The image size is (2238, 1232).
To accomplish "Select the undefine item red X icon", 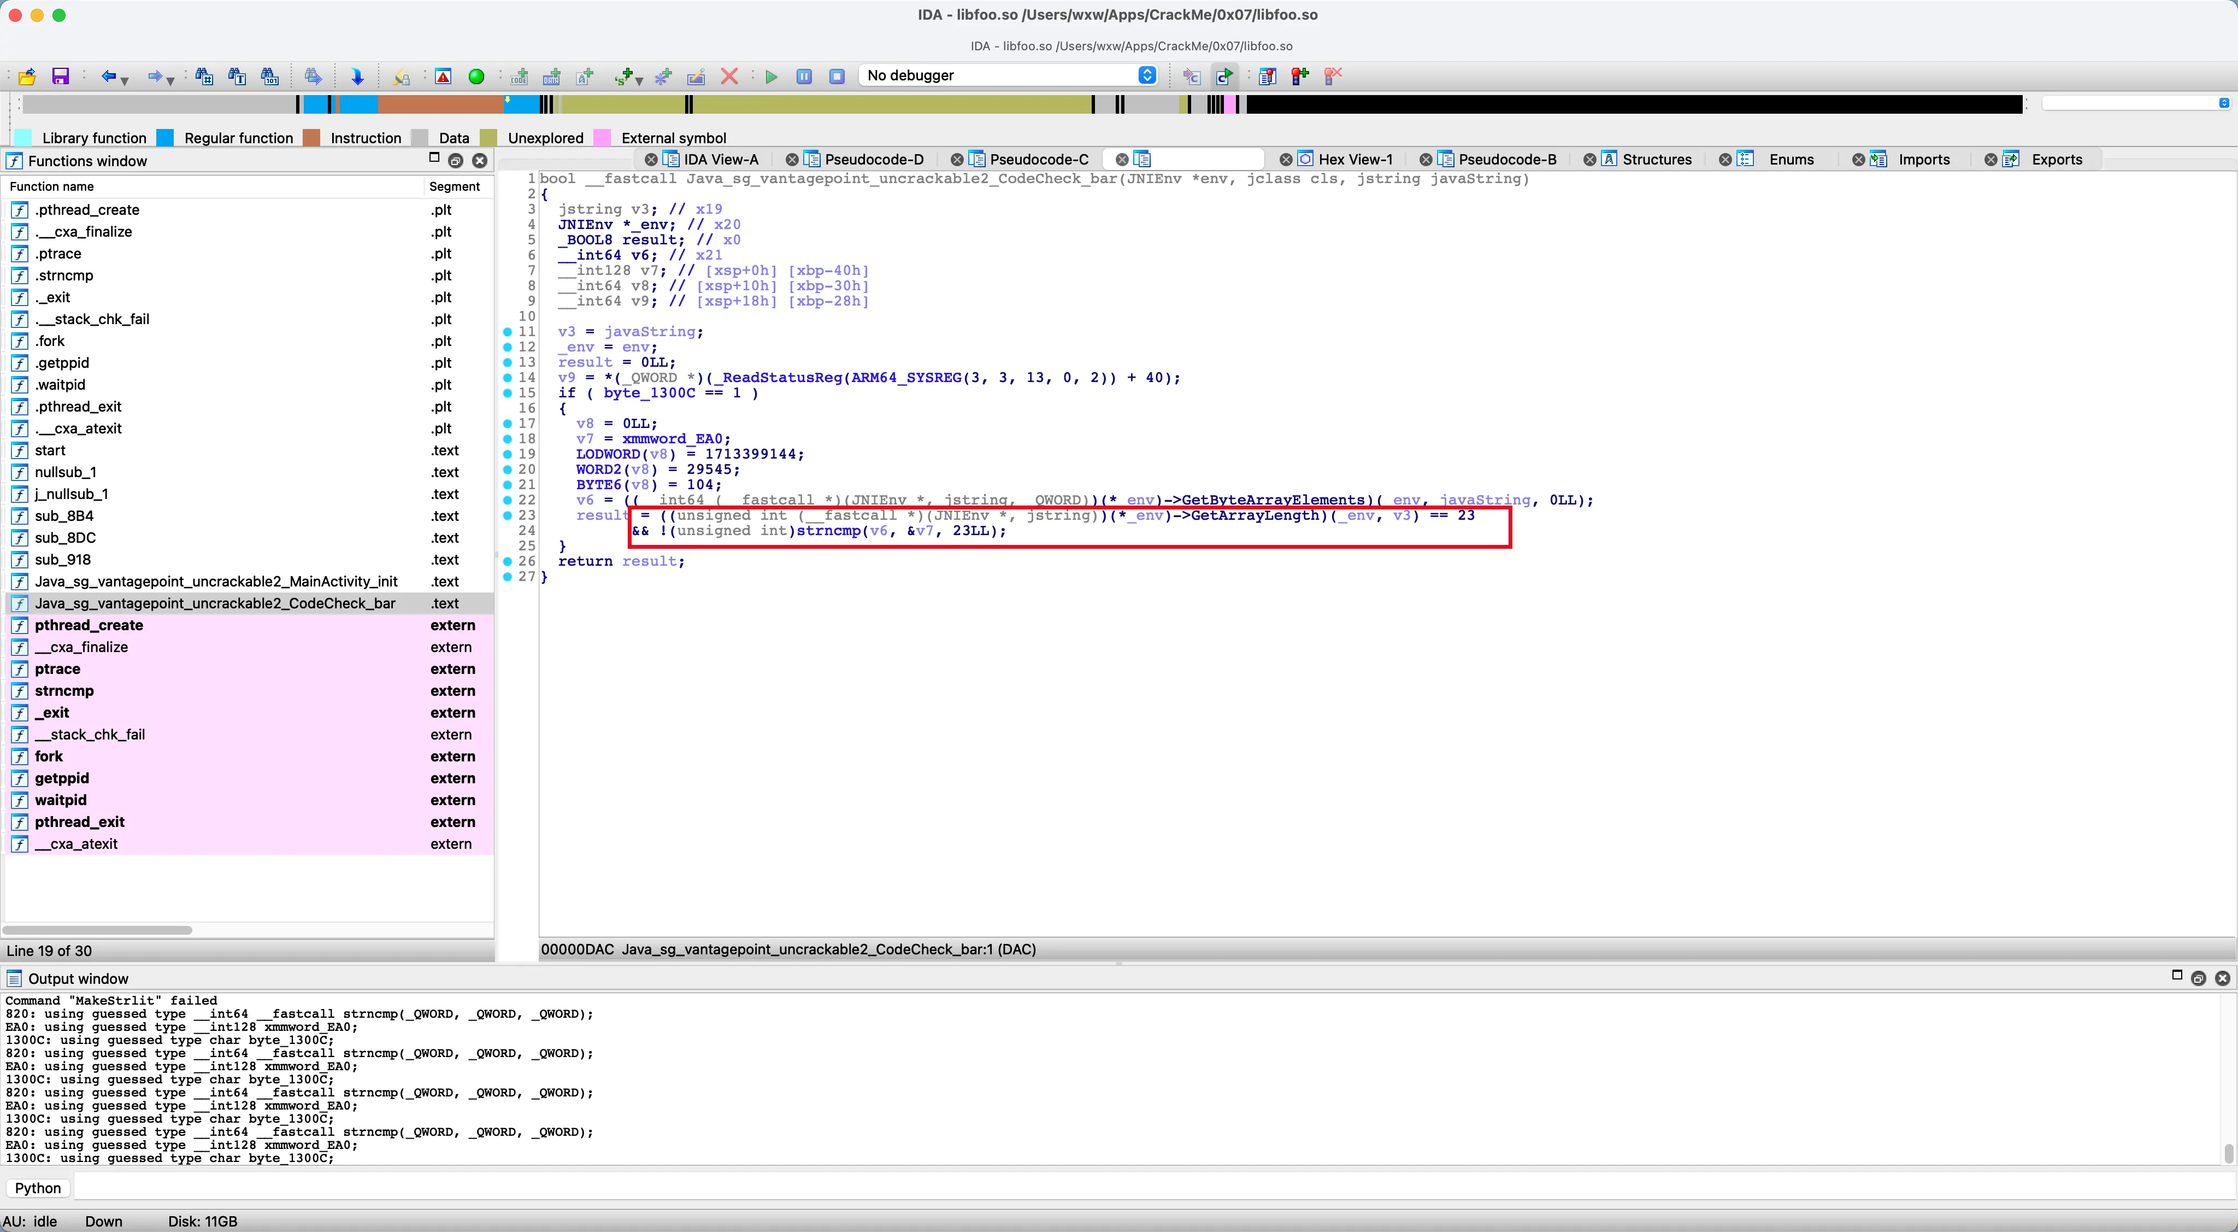I will (730, 77).
